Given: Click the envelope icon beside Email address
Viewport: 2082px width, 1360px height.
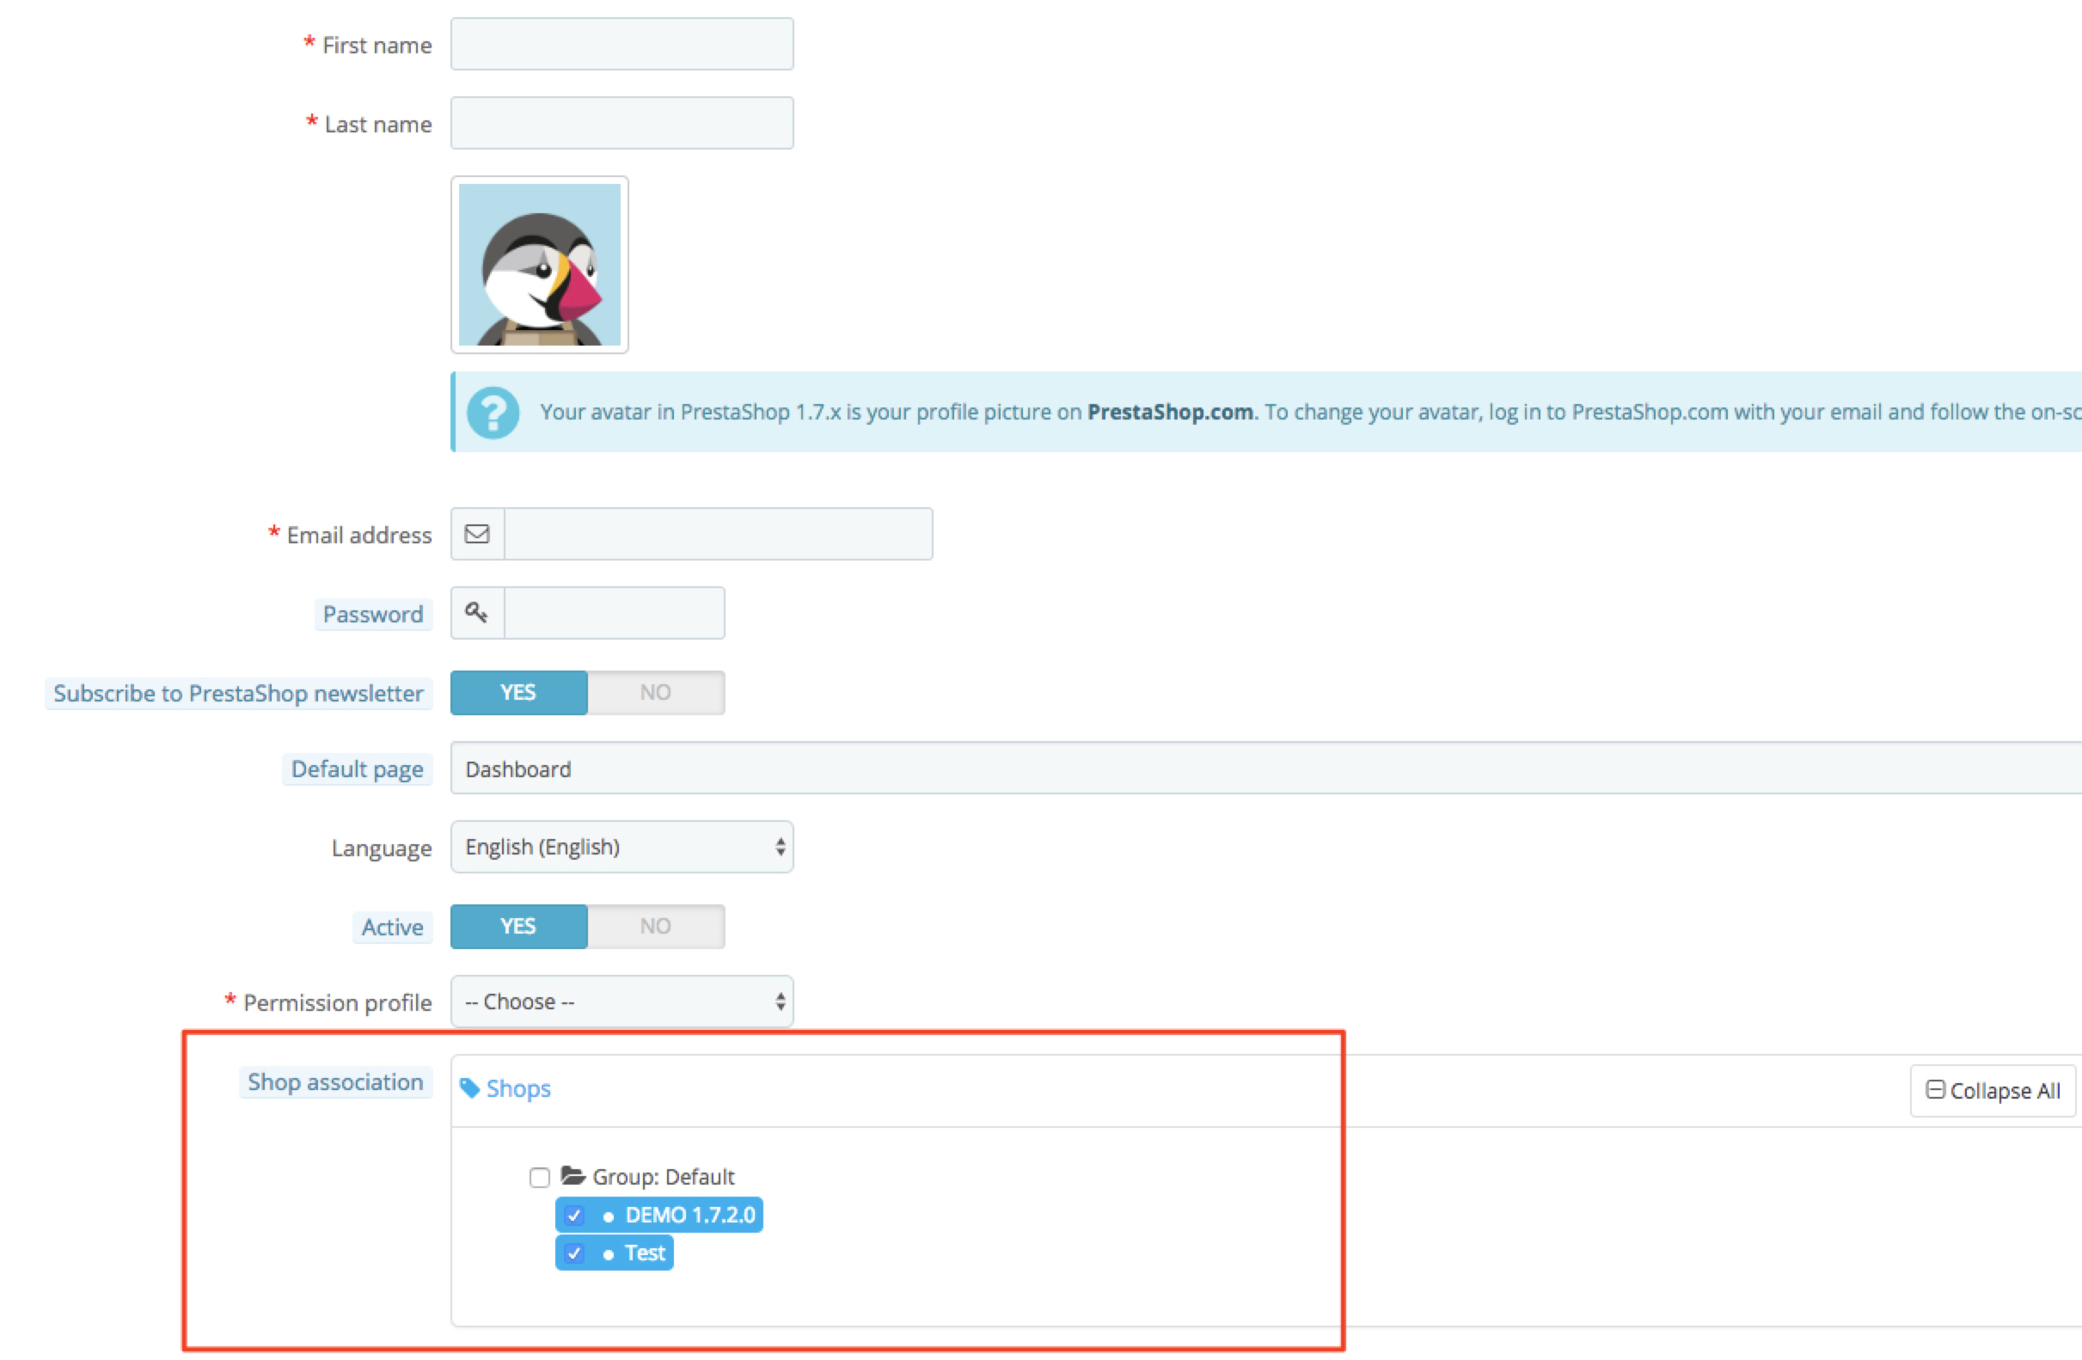Looking at the screenshot, I should coord(477,534).
